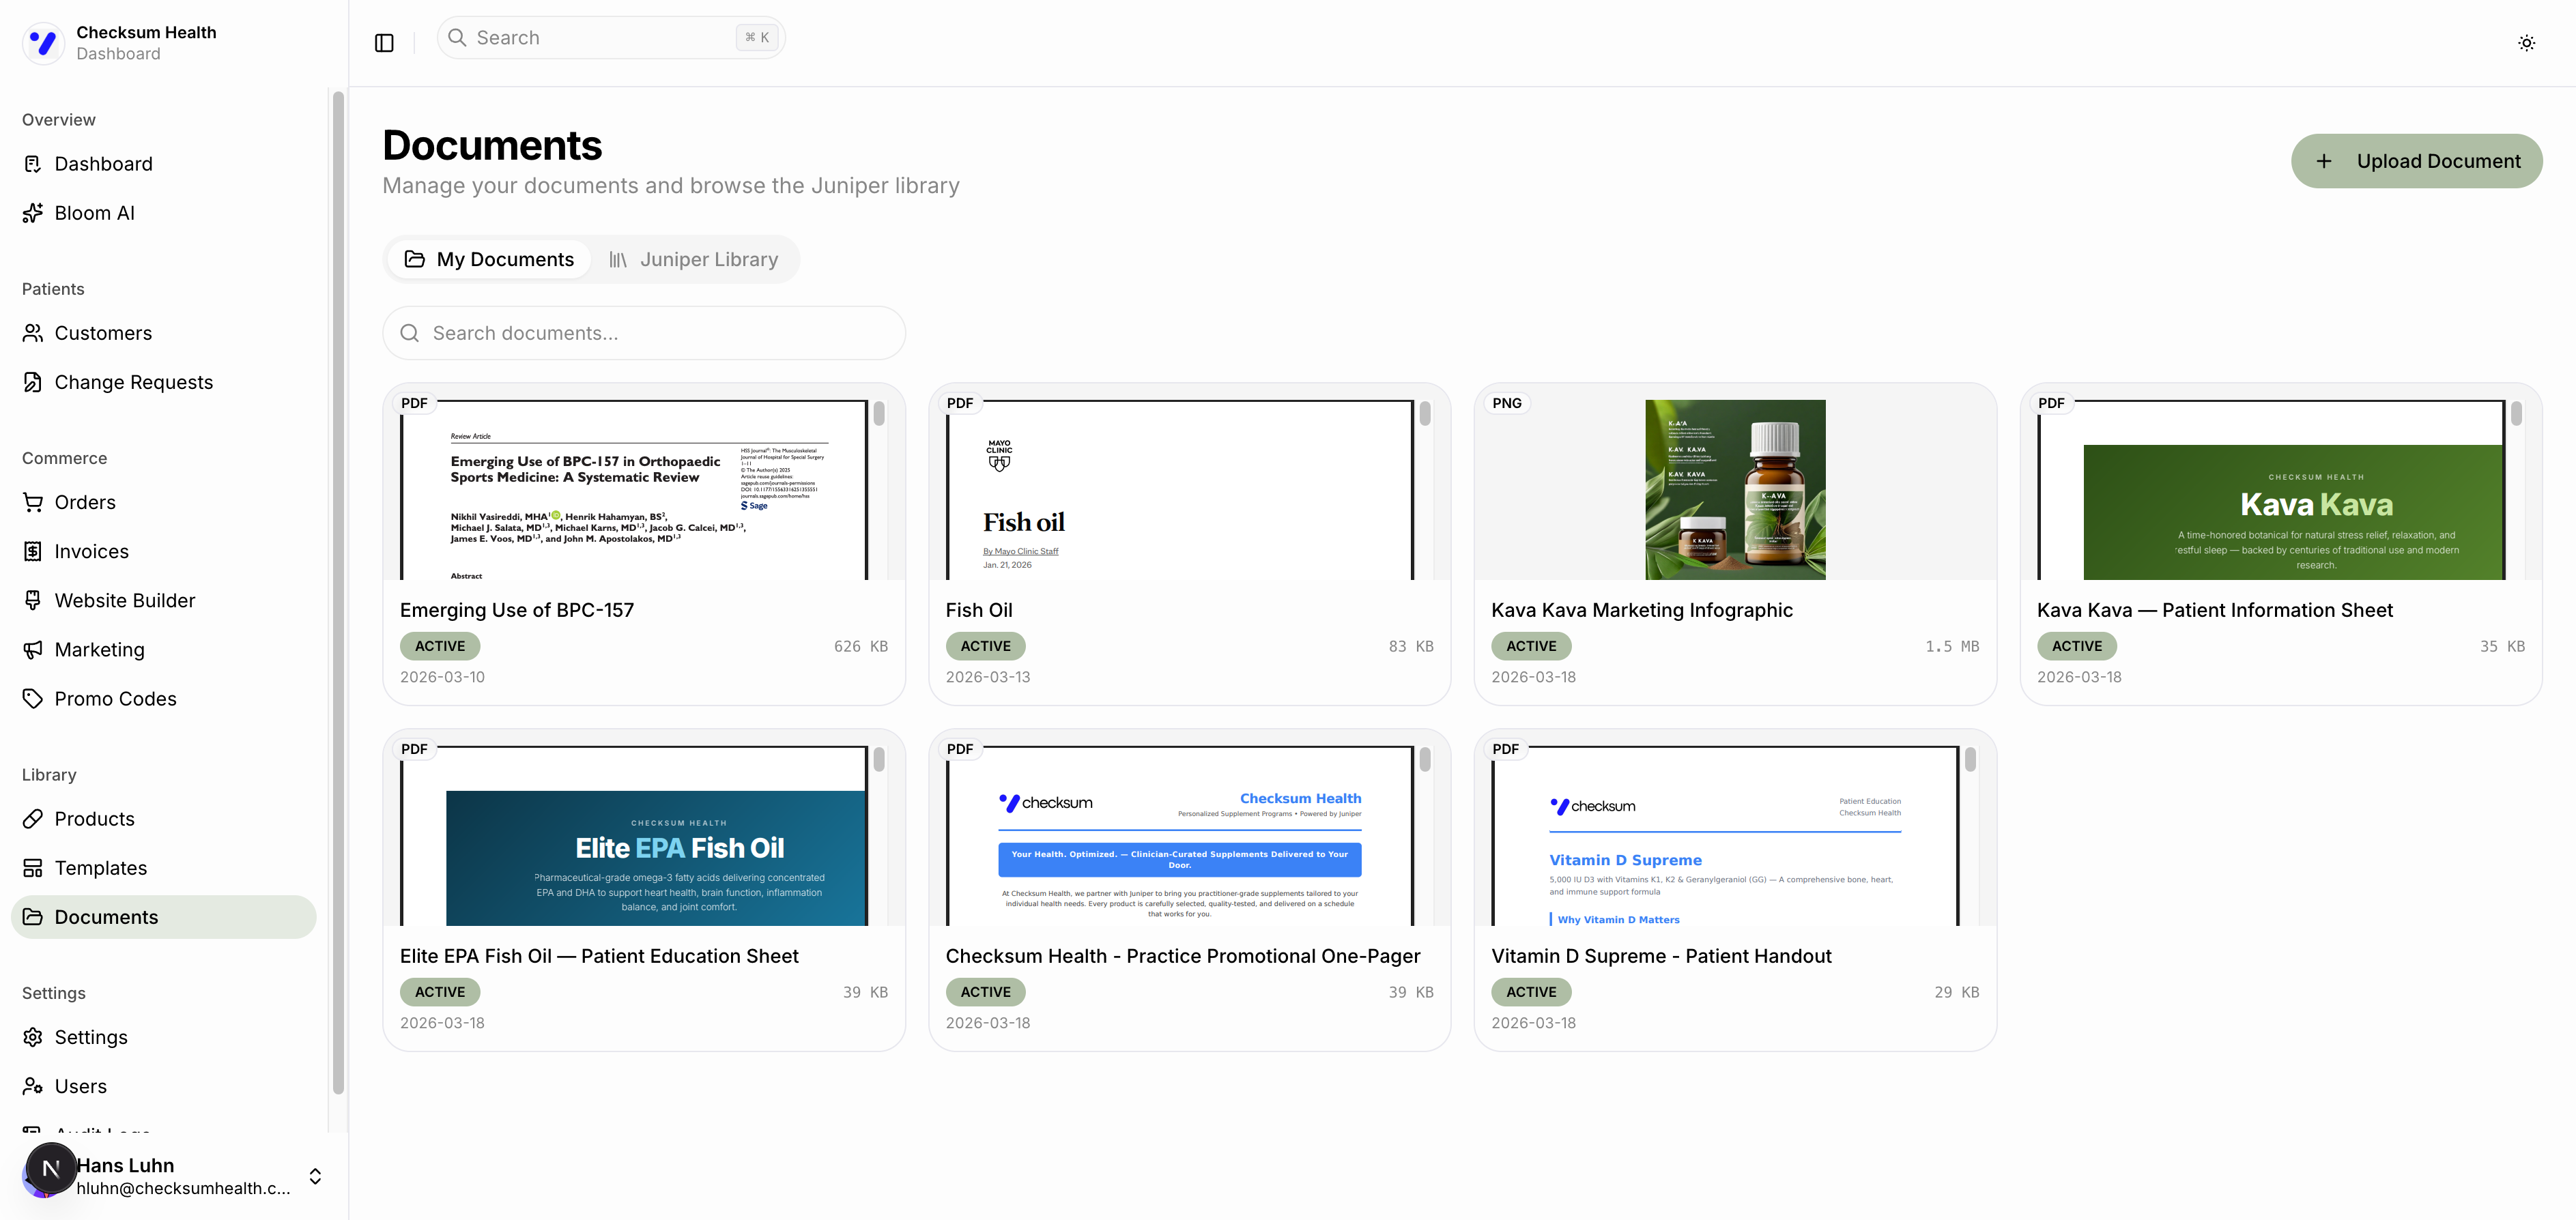Click the folder icon on My Documents tab
2576x1220 pixels.
[x=414, y=260]
